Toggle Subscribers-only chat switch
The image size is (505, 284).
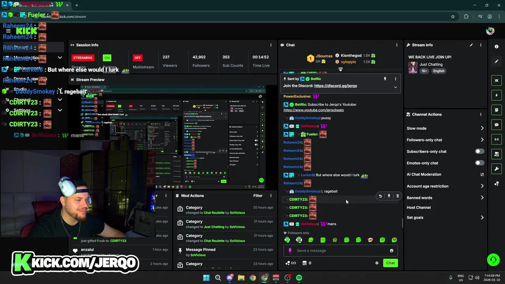click(479, 151)
